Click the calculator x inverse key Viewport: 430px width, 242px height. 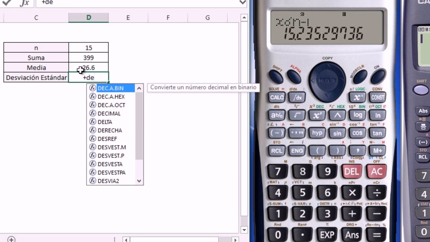coord(357,97)
